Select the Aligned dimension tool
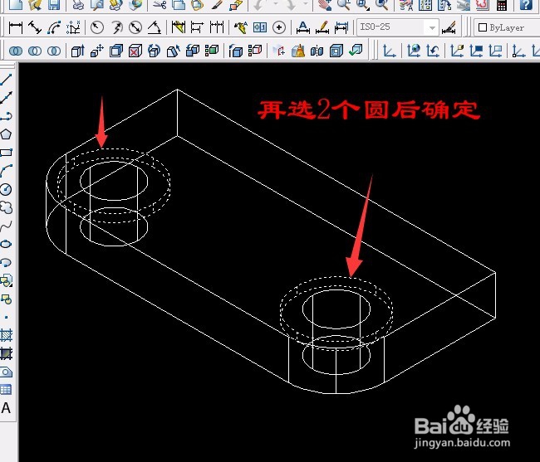The image size is (540, 462). 35,27
